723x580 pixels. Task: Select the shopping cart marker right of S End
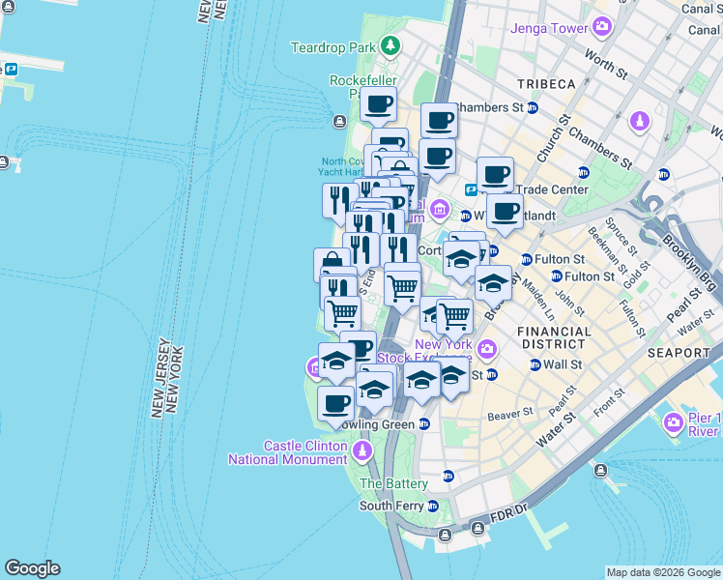pos(402,290)
